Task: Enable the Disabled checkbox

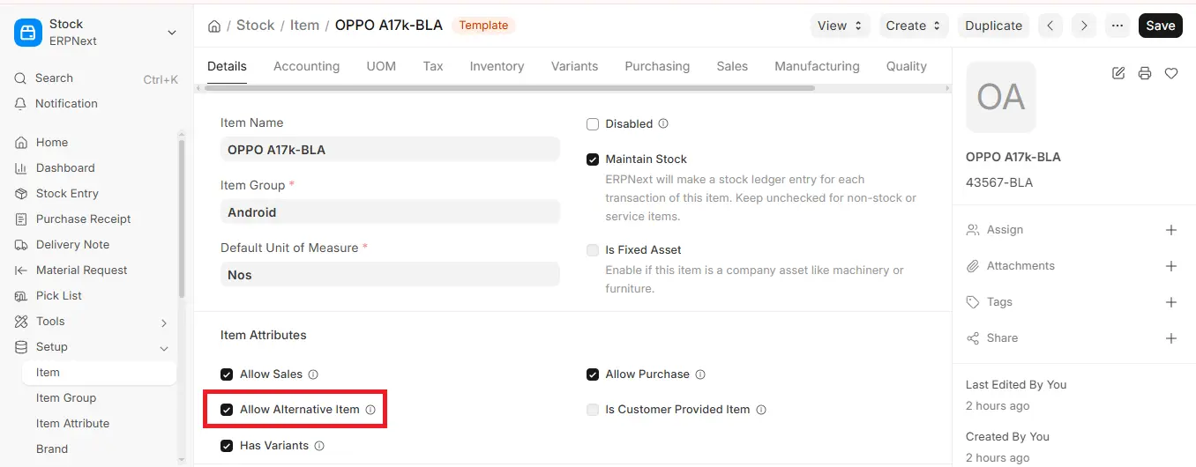Action: click(x=593, y=124)
